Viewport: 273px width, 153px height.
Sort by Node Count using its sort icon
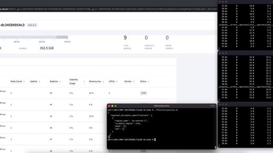point(24,82)
